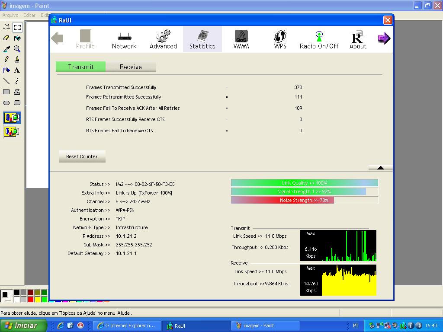Open the Arquivo menu in Paint
This screenshot has height=332, width=443.
(10, 15)
